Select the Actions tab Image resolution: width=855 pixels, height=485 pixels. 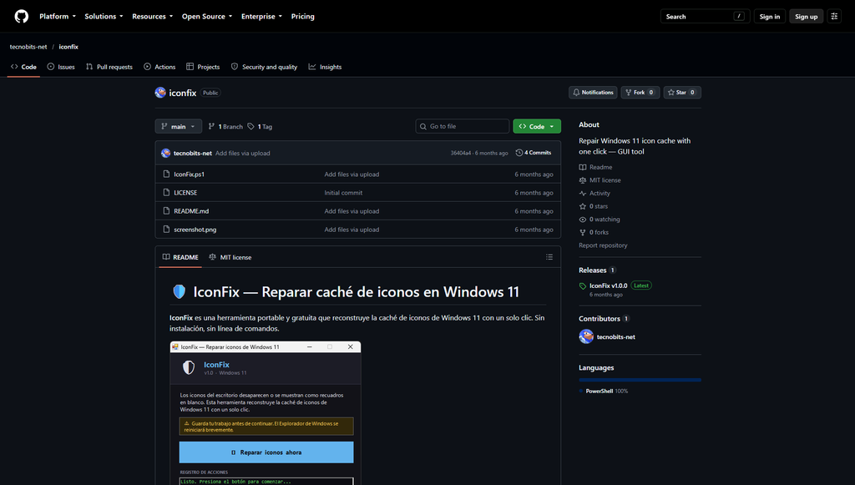tap(159, 67)
